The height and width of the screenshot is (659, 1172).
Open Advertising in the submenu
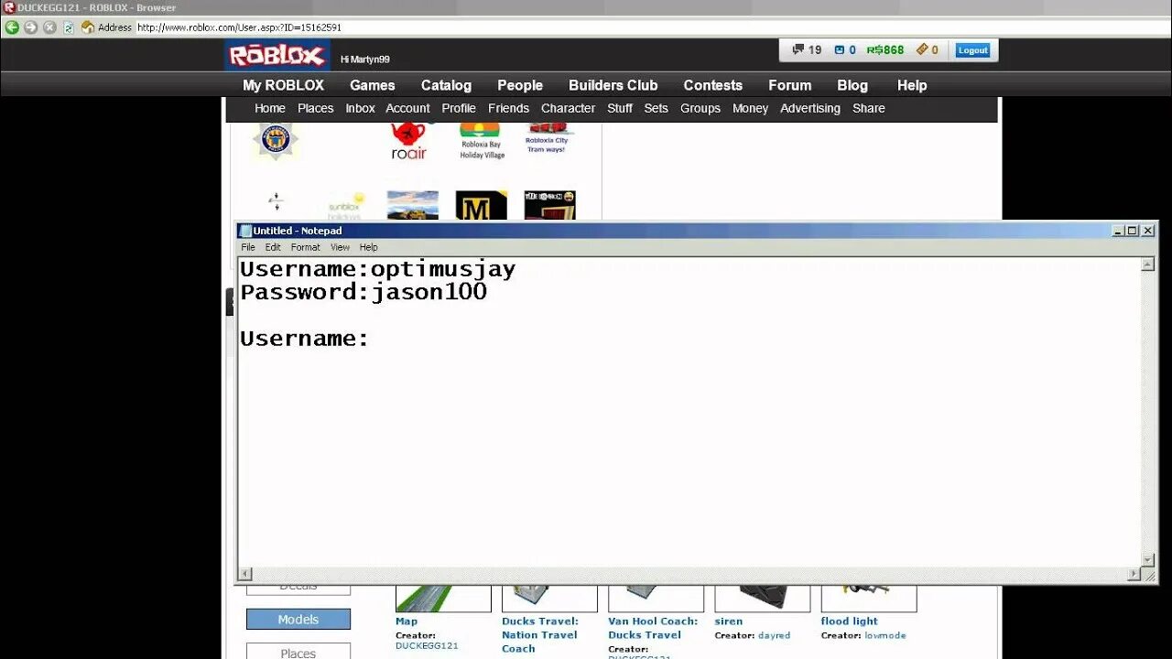pyautogui.click(x=809, y=108)
